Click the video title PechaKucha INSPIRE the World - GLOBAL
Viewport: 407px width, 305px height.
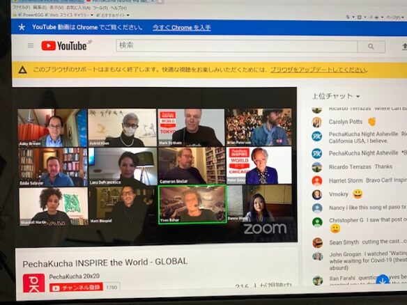click(x=105, y=263)
